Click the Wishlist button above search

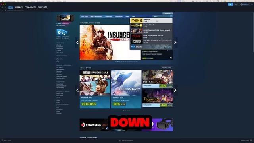tap(167, 13)
